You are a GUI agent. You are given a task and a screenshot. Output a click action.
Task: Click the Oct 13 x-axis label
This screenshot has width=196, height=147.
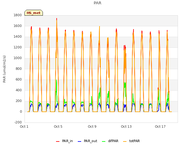click(x=126, y=126)
